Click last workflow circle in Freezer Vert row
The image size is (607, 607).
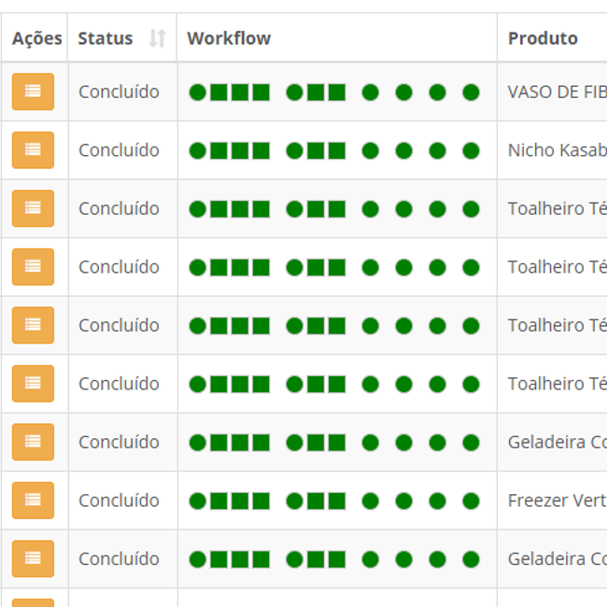click(x=471, y=501)
